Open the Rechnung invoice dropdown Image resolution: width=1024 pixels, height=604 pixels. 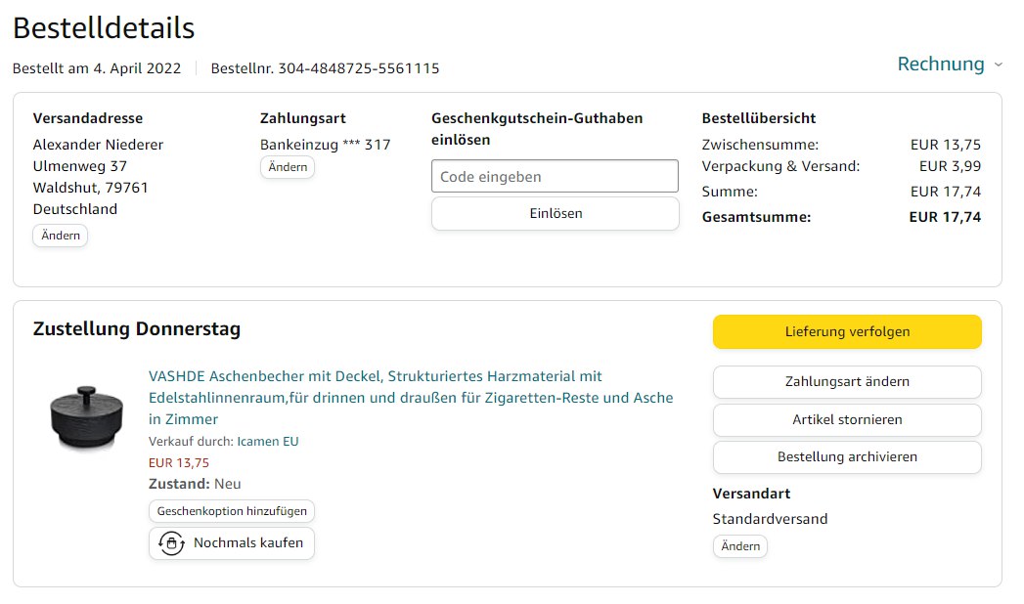coord(941,65)
